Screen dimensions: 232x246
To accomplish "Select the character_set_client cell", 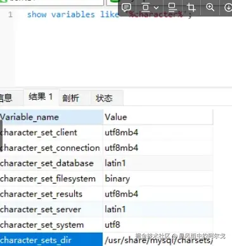I will pos(51,132).
